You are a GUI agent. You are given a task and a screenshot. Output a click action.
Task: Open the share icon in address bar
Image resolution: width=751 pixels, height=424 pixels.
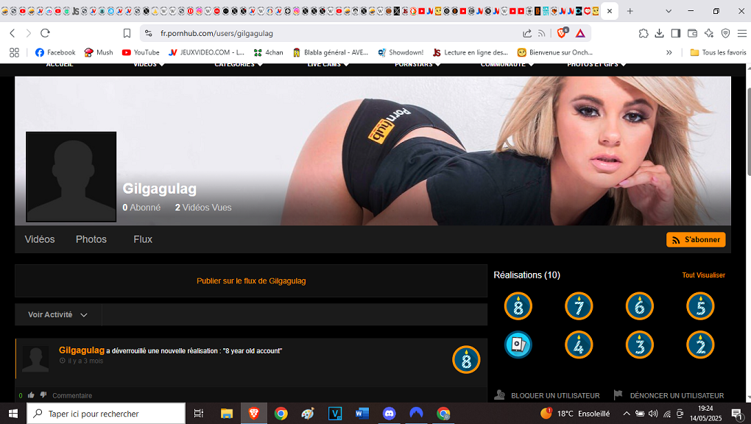coord(527,33)
